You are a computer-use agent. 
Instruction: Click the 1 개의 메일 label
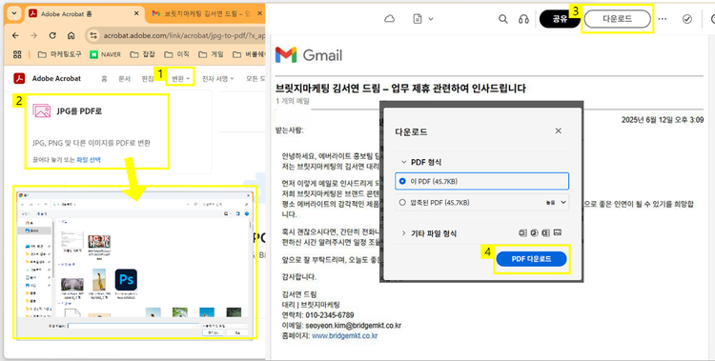293,101
